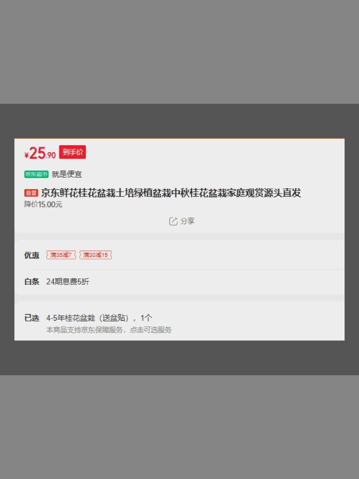Click the ¥ currency symbol before price
359x479 pixels.
point(26,155)
